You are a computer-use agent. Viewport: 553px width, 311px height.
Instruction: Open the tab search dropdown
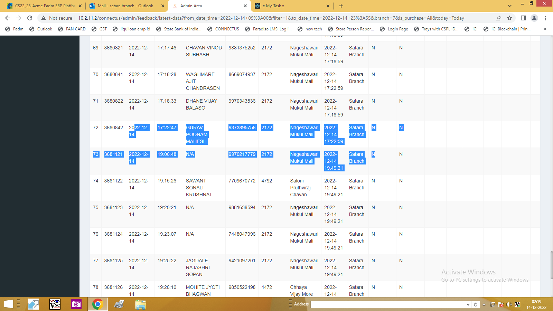coord(509,6)
